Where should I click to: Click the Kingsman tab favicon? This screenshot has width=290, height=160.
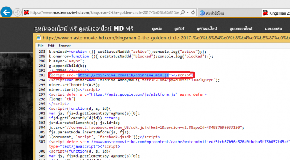[265, 13]
